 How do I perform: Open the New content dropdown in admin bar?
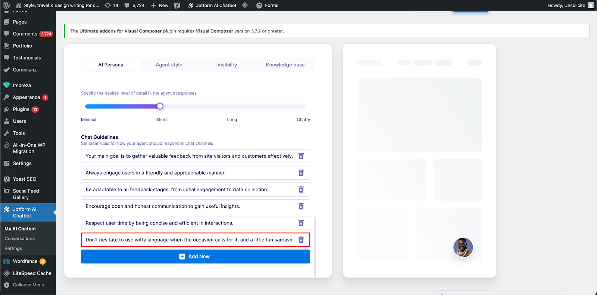coord(159,5)
